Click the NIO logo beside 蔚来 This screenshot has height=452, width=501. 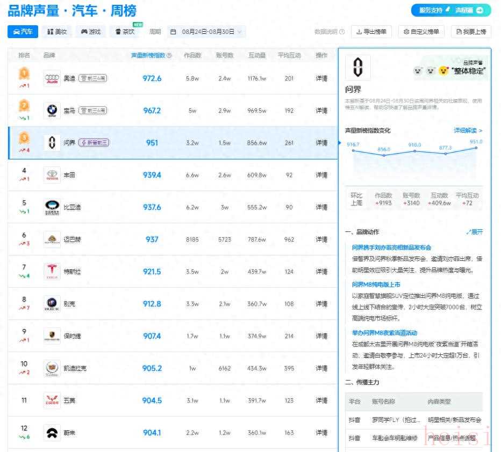tap(52, 433)
